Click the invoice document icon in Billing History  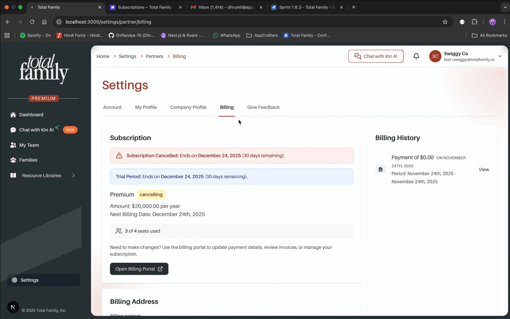(x=381, y=169)
